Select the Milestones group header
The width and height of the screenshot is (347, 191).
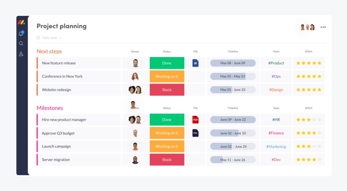(49, 108)
